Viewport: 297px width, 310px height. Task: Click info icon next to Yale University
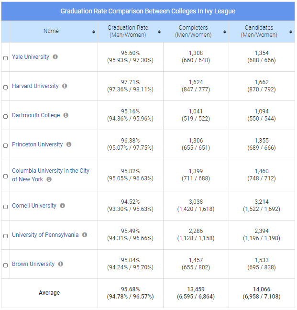point(55,57)
